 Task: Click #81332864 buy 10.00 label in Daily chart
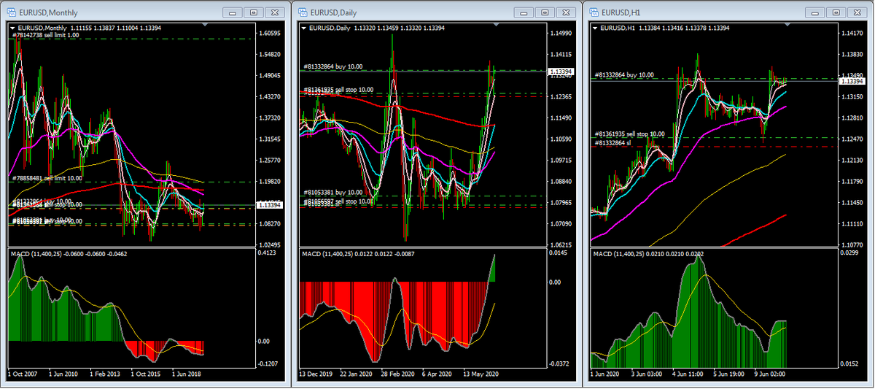pyautogui.click(x=334, y=66)
